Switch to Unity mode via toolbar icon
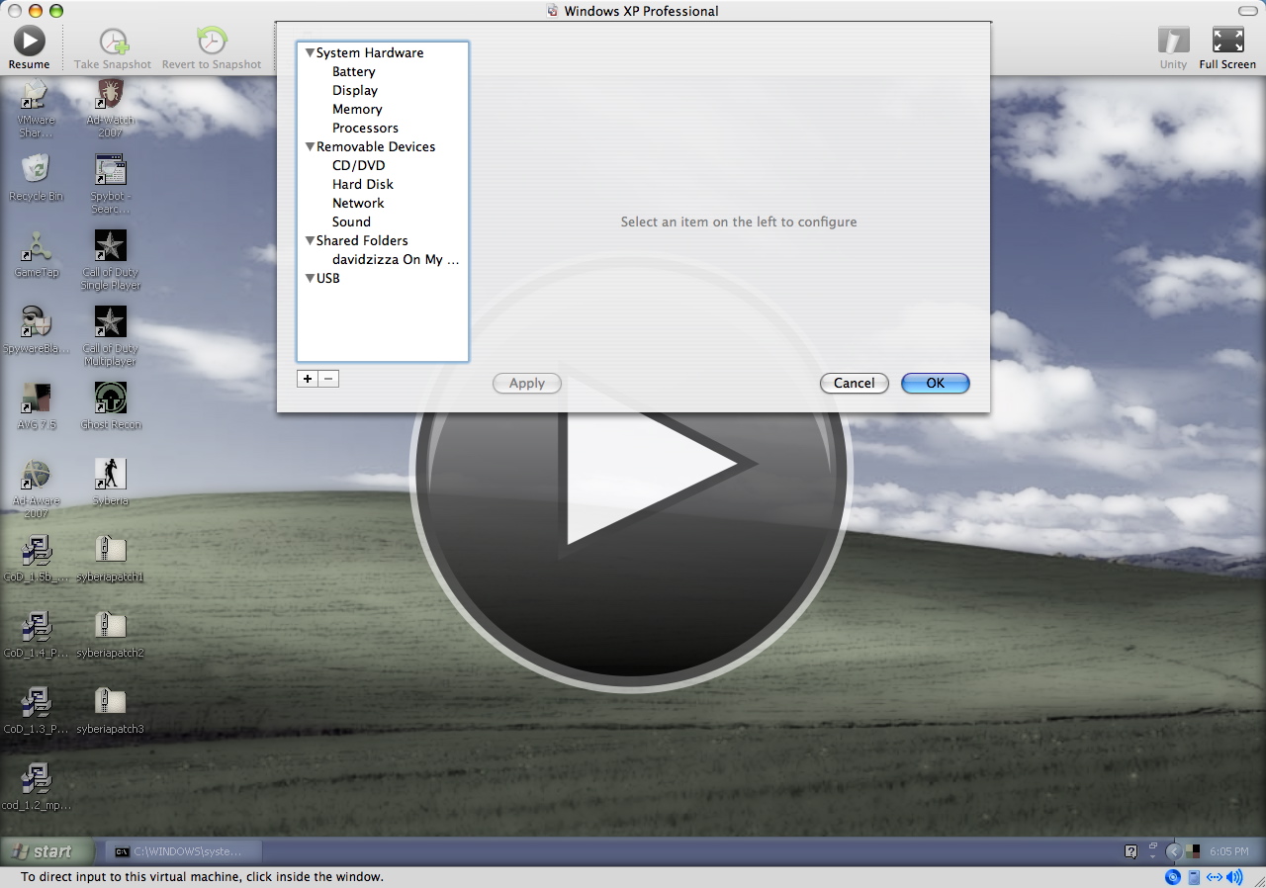 pyautogui.click(x=1173, y=40)
